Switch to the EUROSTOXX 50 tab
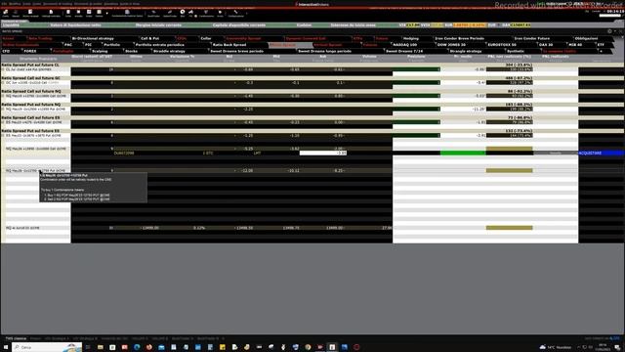Screen dimensions: 625x352 502,45
